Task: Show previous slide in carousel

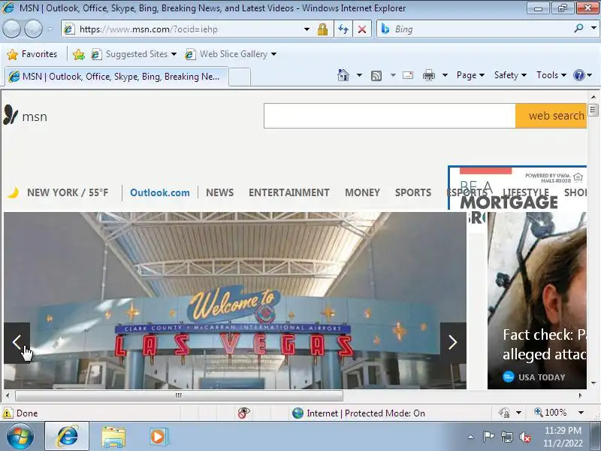Action: click(17, 343)
